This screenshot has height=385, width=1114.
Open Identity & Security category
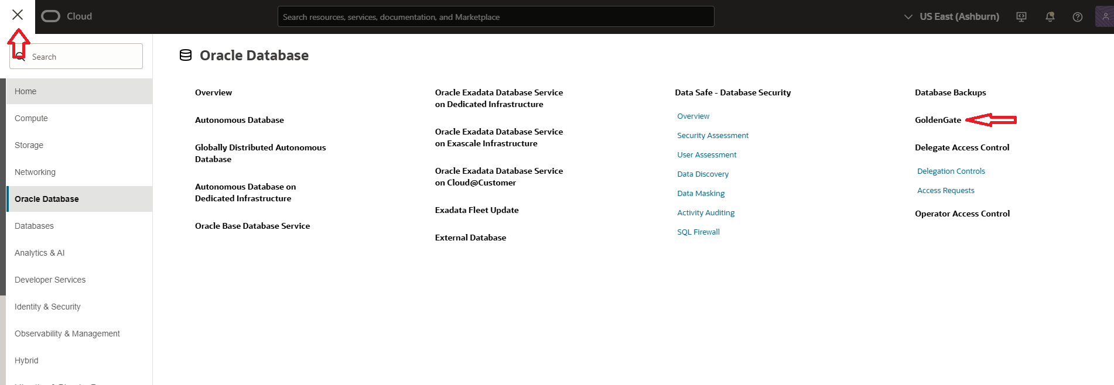[79, 307]
